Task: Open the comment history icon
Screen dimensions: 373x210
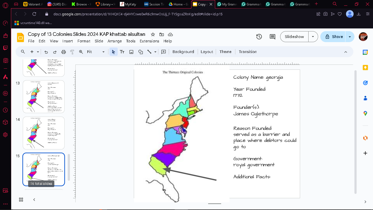Action: 272,37
